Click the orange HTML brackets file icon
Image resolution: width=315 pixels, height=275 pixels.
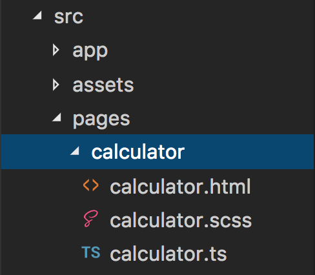[x=91, y=185]
